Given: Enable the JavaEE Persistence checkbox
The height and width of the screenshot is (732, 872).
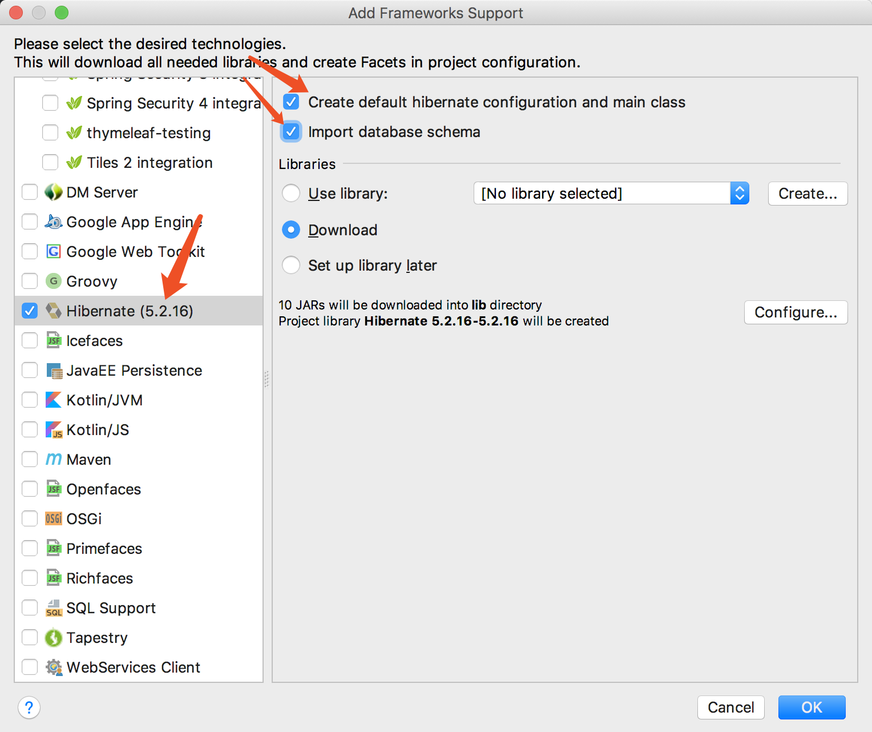Looking at the screenshot, I should click(x=30, y=370).
